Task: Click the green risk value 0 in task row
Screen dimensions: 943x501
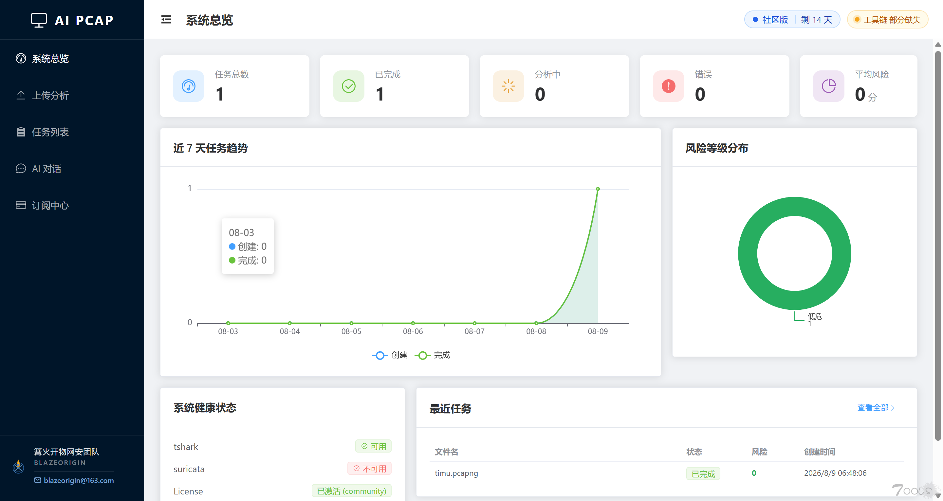Action: (754, 473)
